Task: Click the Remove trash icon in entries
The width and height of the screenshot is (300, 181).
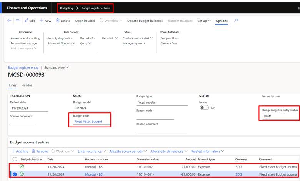Action: point(33,151)
